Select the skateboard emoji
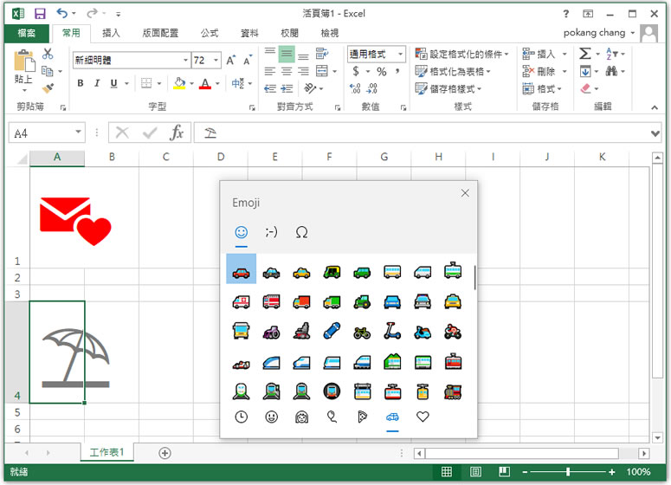Screen dimensions: 671x485 332,331
